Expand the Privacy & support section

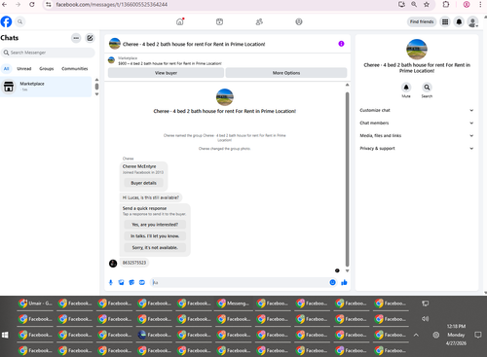point(417,148)
